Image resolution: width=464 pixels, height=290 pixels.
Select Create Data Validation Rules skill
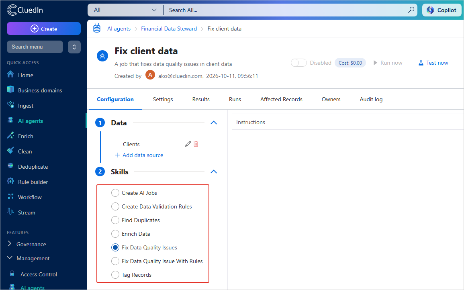115,206
